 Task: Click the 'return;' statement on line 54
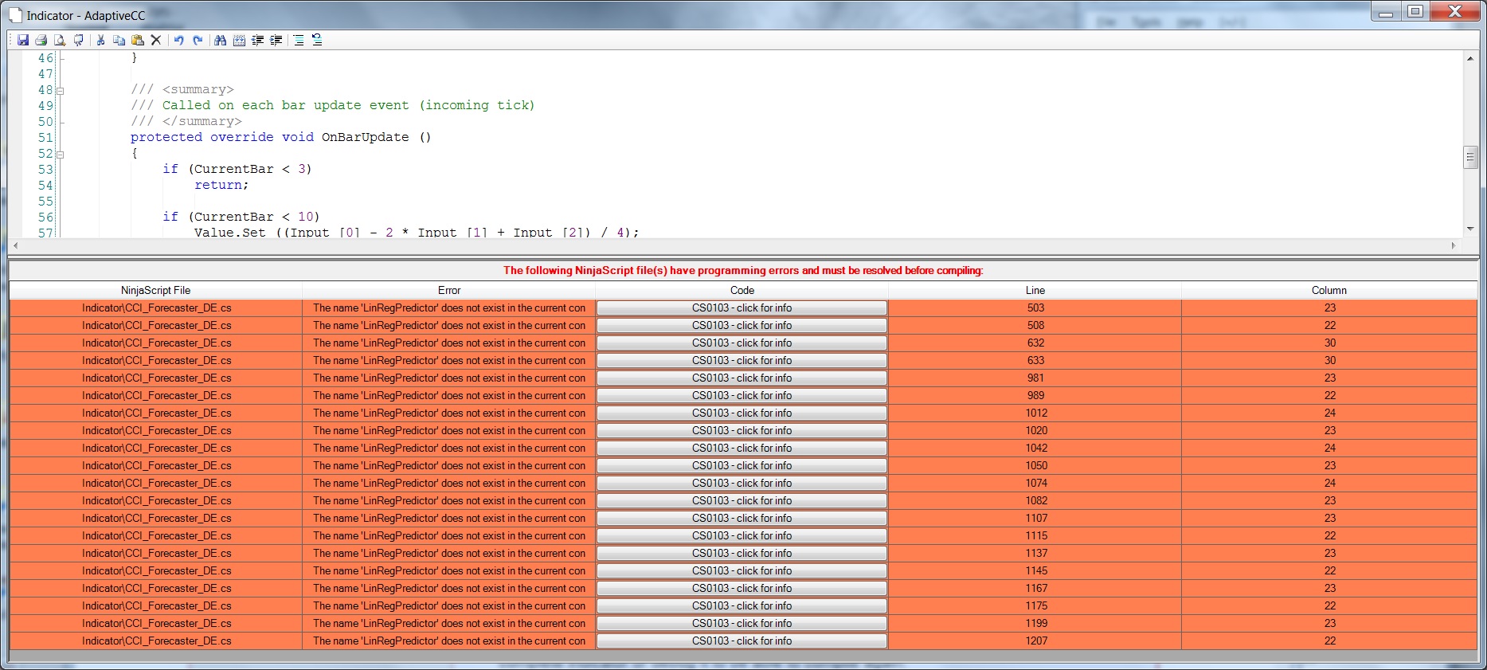[x=221, y=185]
